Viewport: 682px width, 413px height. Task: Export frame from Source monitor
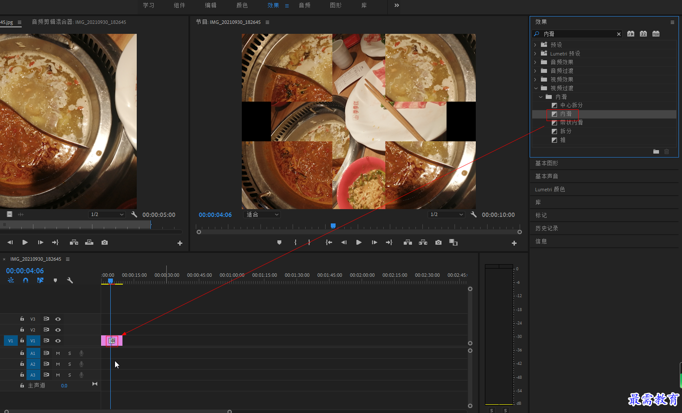coord(105,243)
